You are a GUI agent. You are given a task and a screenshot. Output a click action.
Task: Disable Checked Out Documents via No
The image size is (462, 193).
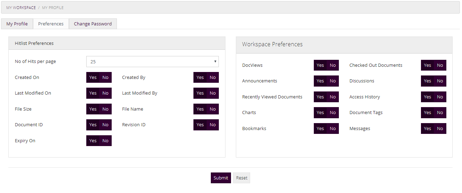pyautogui.click(x=440, y=65)
